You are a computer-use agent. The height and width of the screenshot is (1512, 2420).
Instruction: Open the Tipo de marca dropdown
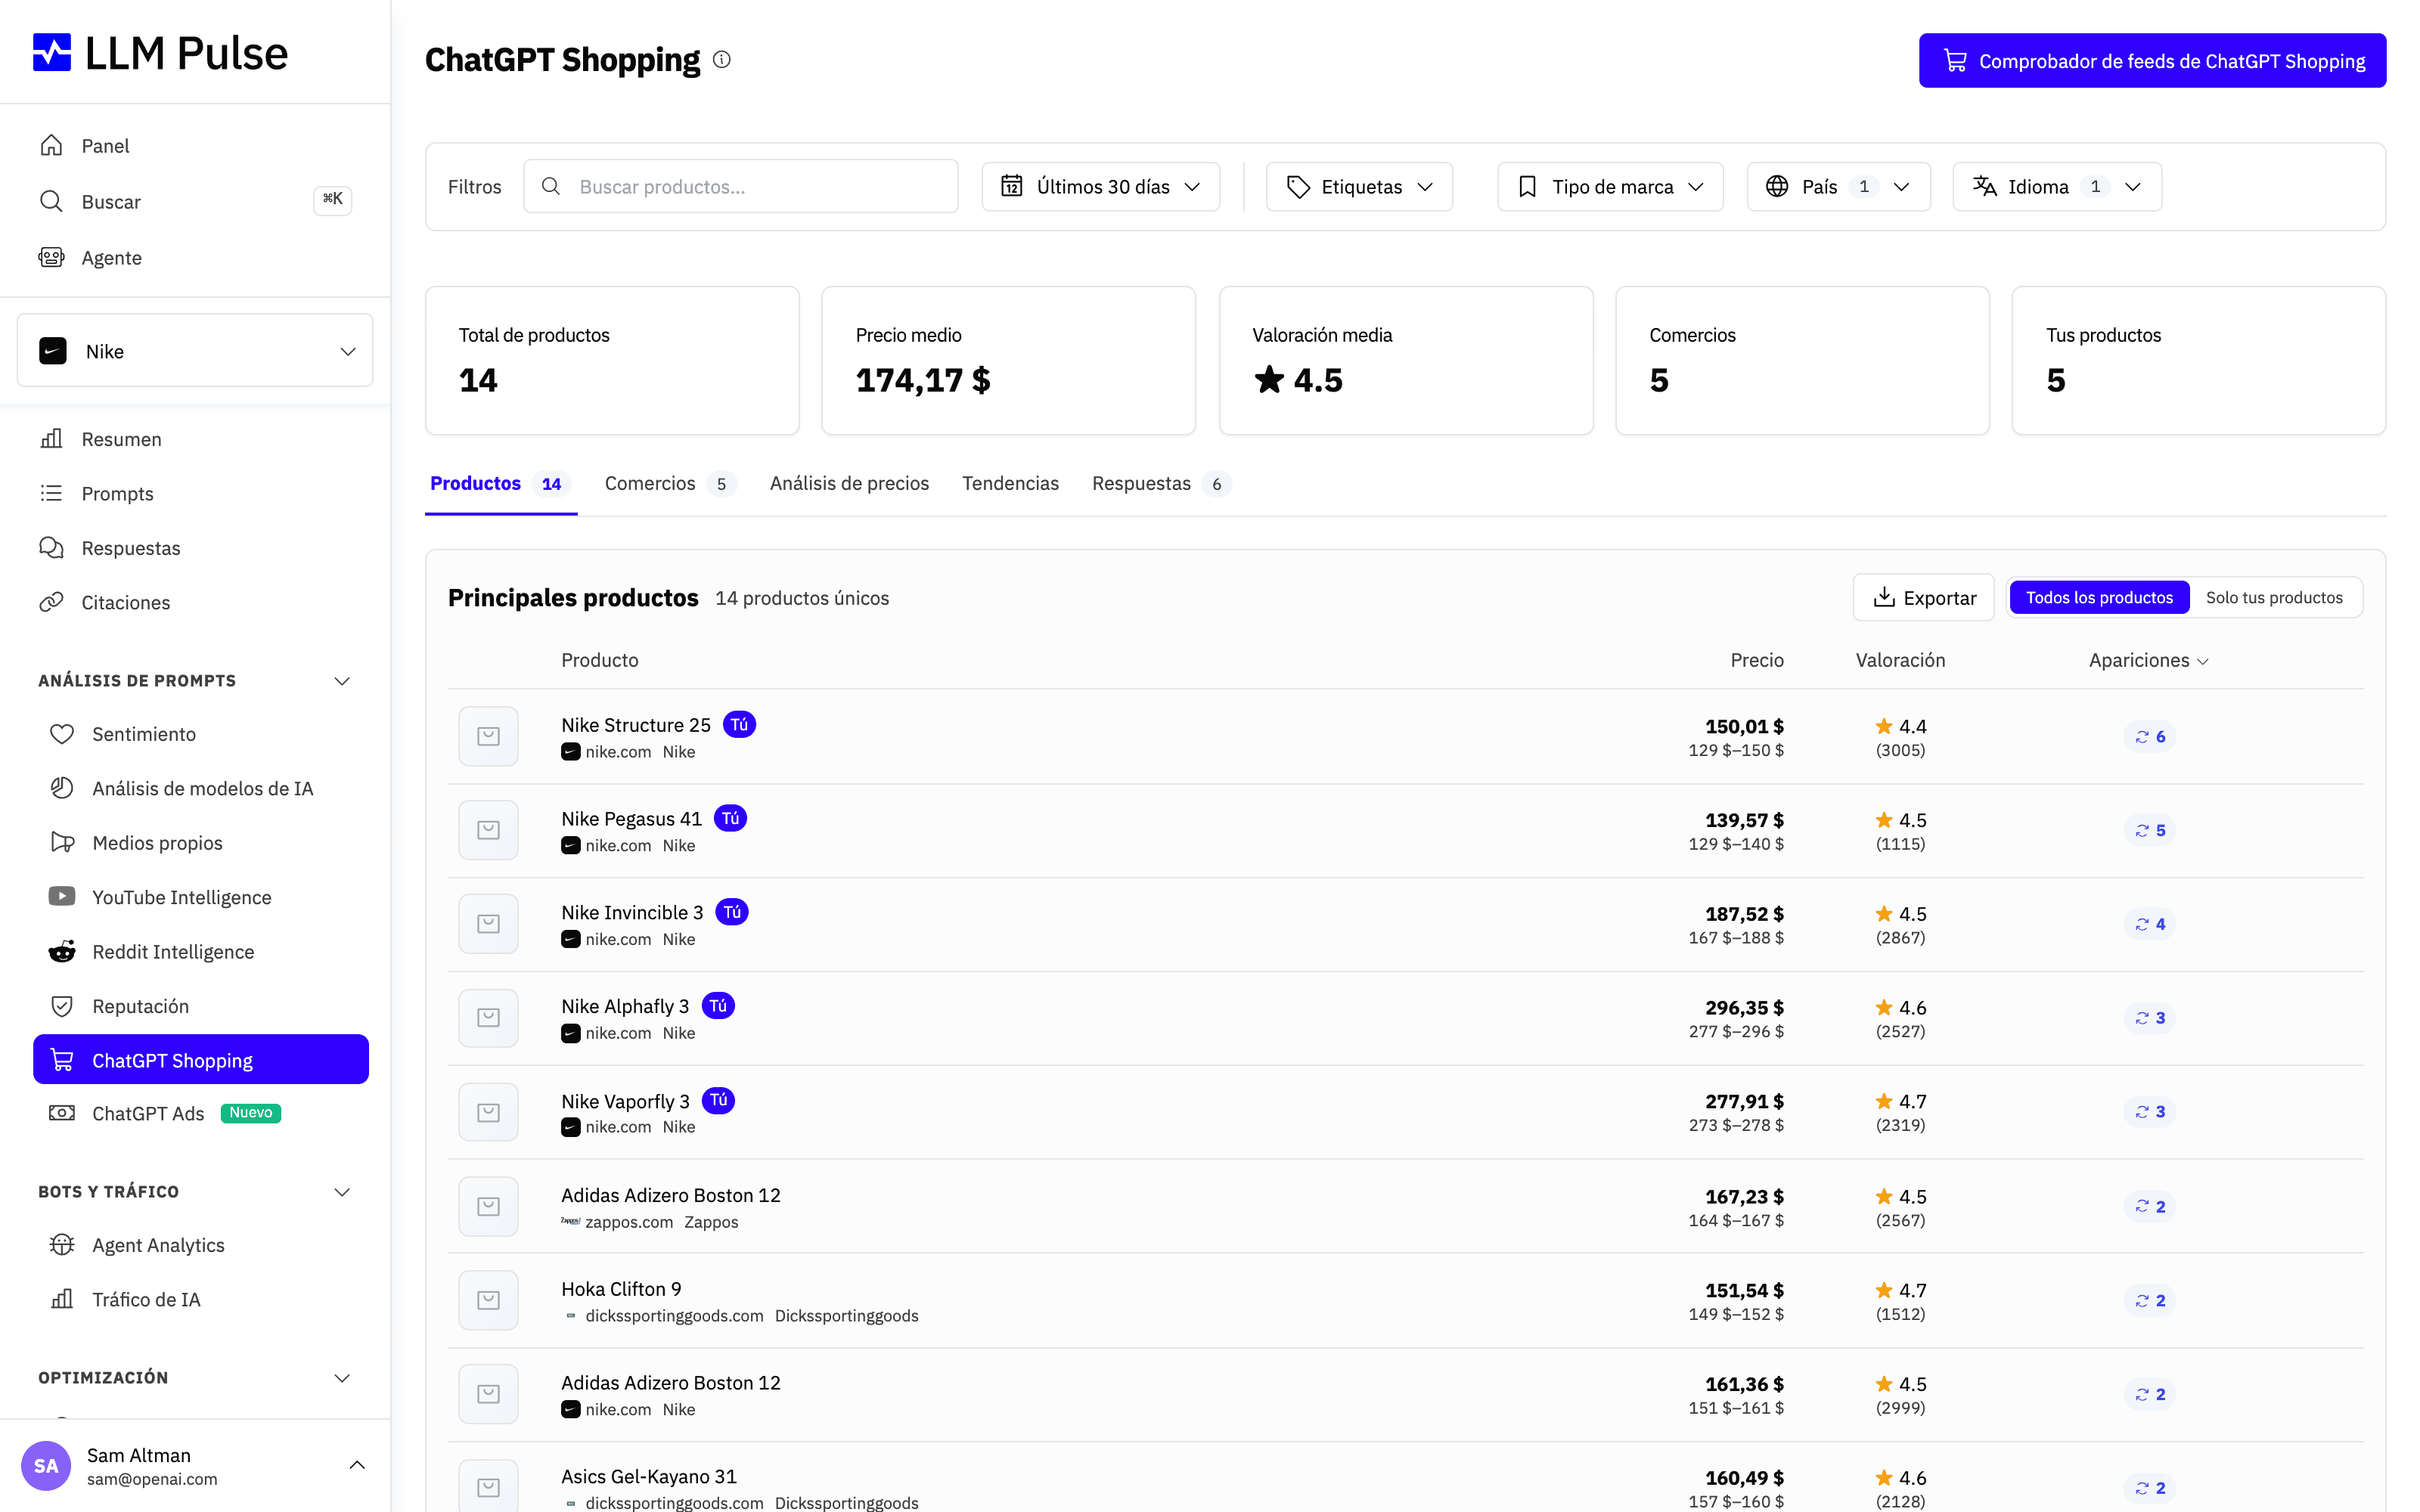tap(1610, 187)
